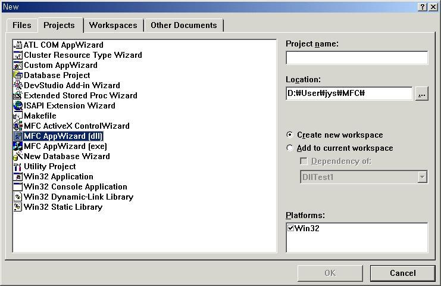This screenshot has width=441, height=286.
Task: Click the Extended Stored Proc Wizard icon
Action: click(x=18, y=95)
